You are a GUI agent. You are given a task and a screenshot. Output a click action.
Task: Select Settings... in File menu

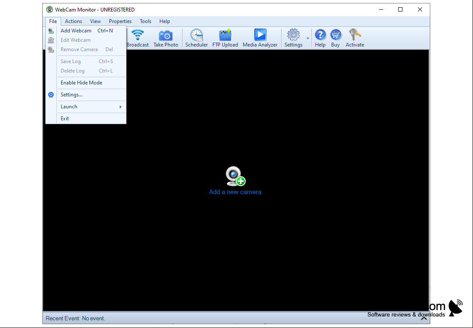click(x=86, y=95)
